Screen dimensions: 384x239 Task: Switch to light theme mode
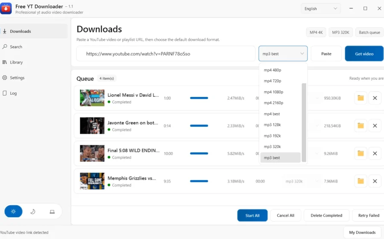[x=14, y=212]
